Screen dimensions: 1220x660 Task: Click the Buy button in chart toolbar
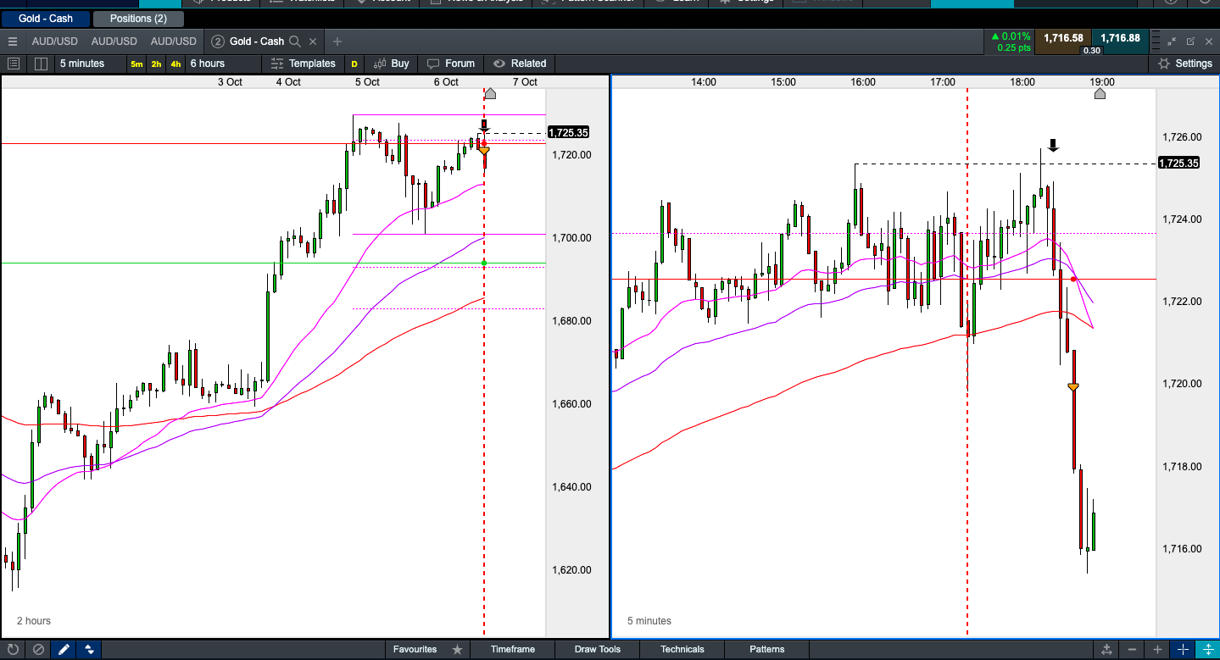pyautogui.click(x=392, y=64)
